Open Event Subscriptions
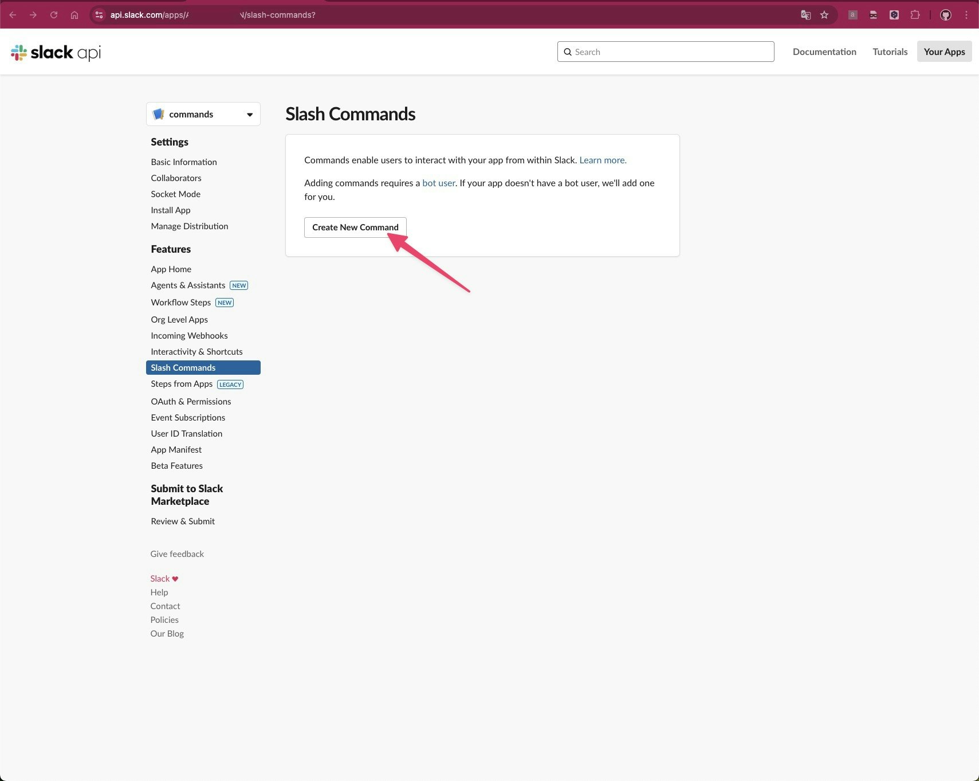The height and width of the screenshot is (781, 979). click(x=188, y=418)
